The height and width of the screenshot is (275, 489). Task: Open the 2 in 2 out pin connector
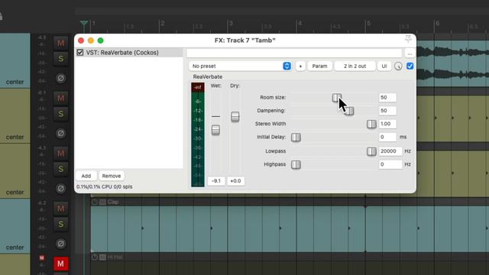tap(355, 66)
